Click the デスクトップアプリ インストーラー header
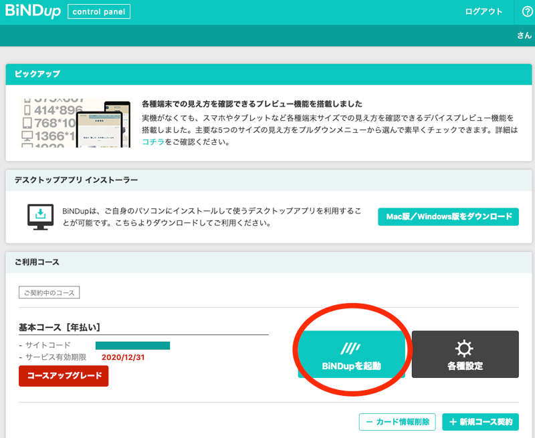 tap(269, 180)
